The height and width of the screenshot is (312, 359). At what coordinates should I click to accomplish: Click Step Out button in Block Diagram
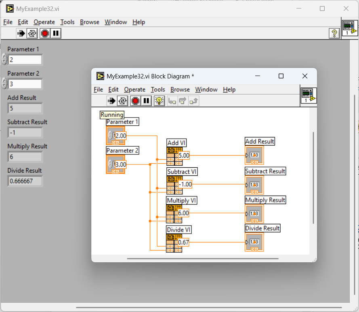(x=194, y=101)
